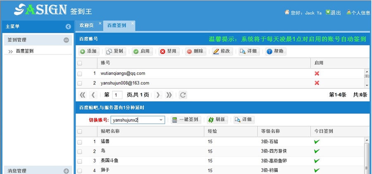Open the 帮助 help button
Viewport: 372px width, 174px height.
point(276,51)
